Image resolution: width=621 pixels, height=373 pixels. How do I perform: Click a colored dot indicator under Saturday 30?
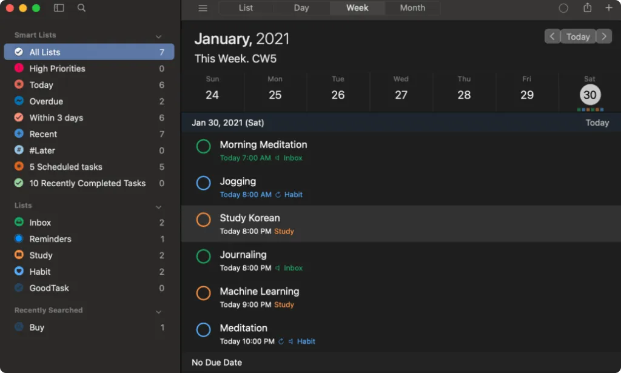(x=589, y=111)
